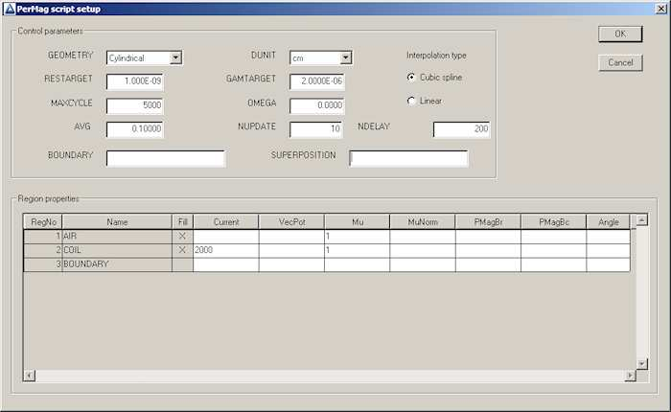671x412 pixels.
Task: Select row 3 BOUNDARY region name
Action: click(x=116, y=264)
